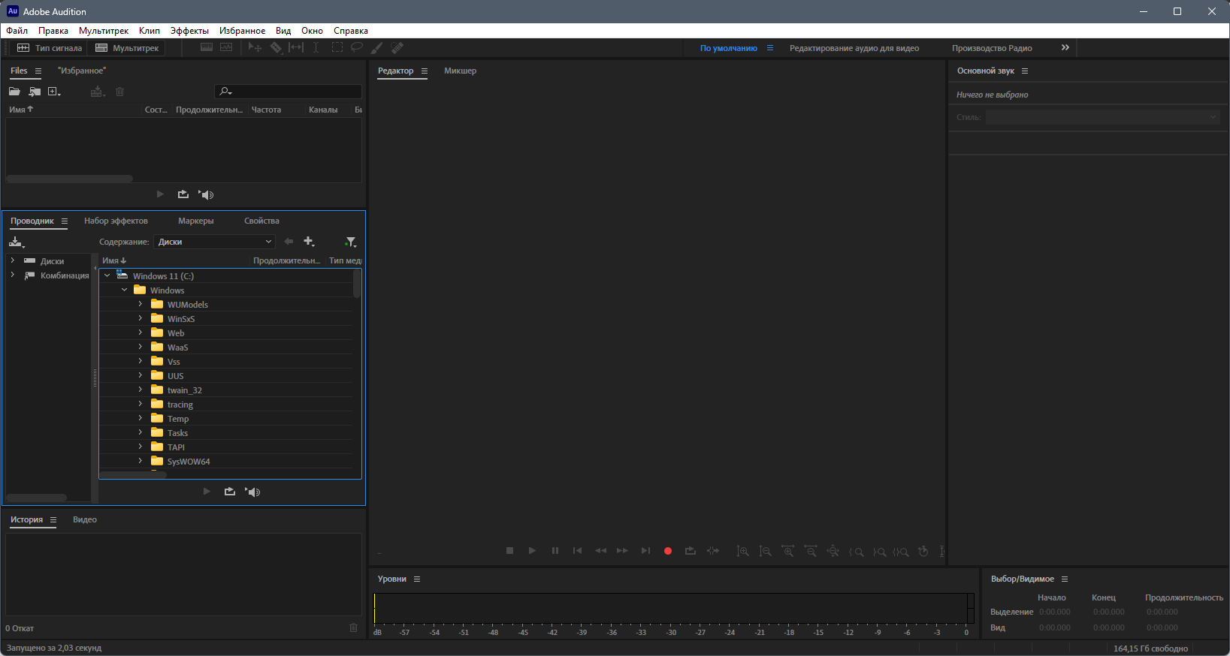The image size is (1230, 656).
Task: Open the Файл menu
Action: 17,31
